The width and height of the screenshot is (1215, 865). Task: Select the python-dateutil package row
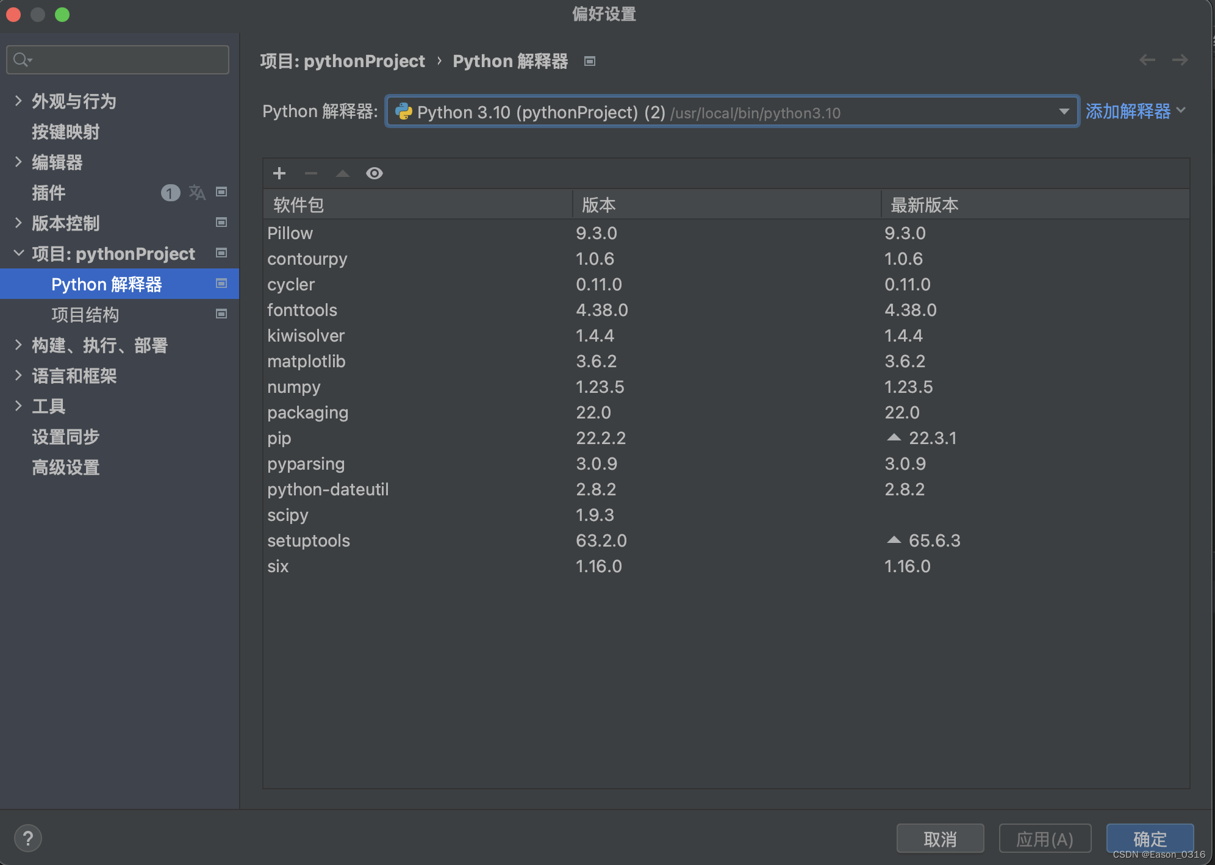(x=726, y=489)
